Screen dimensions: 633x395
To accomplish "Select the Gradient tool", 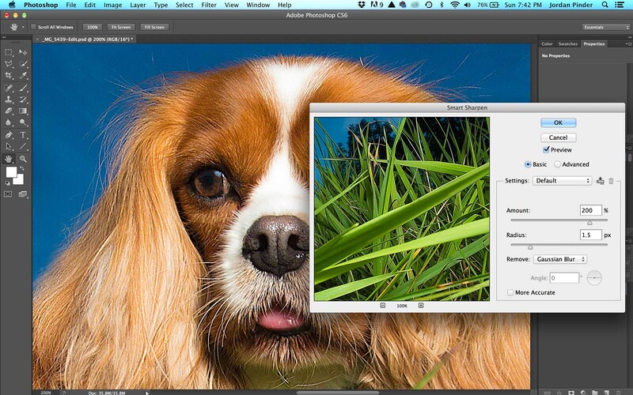I will pos(23,111).
